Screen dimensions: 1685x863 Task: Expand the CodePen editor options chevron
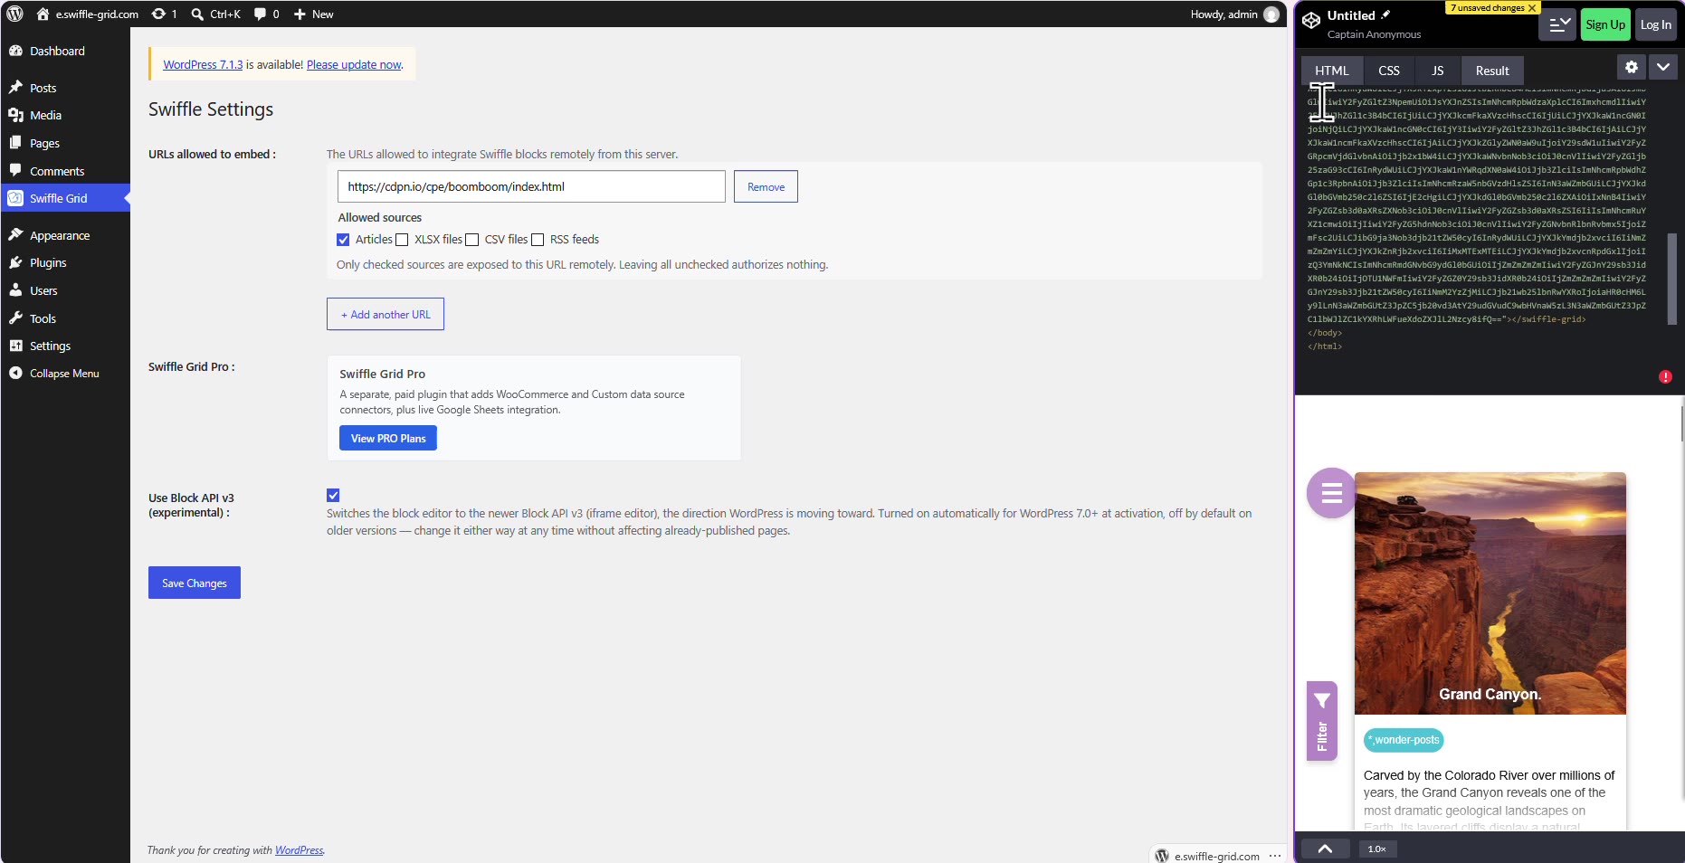1663,67
